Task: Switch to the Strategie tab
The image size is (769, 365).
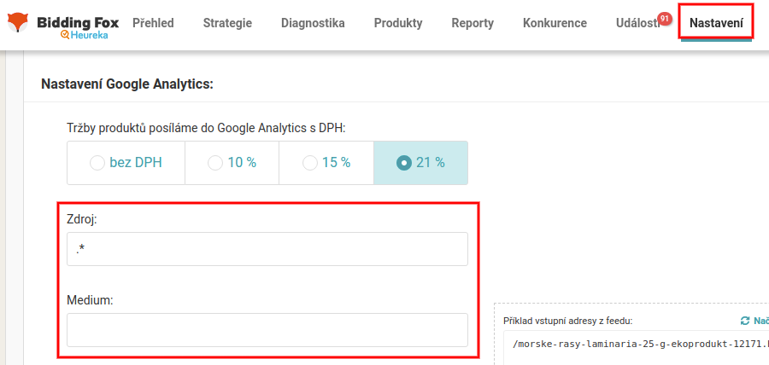Action: click(227, 23)
